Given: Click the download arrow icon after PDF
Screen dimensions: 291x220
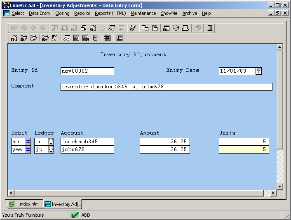Looking at the screenshot, I should [119, 38].
